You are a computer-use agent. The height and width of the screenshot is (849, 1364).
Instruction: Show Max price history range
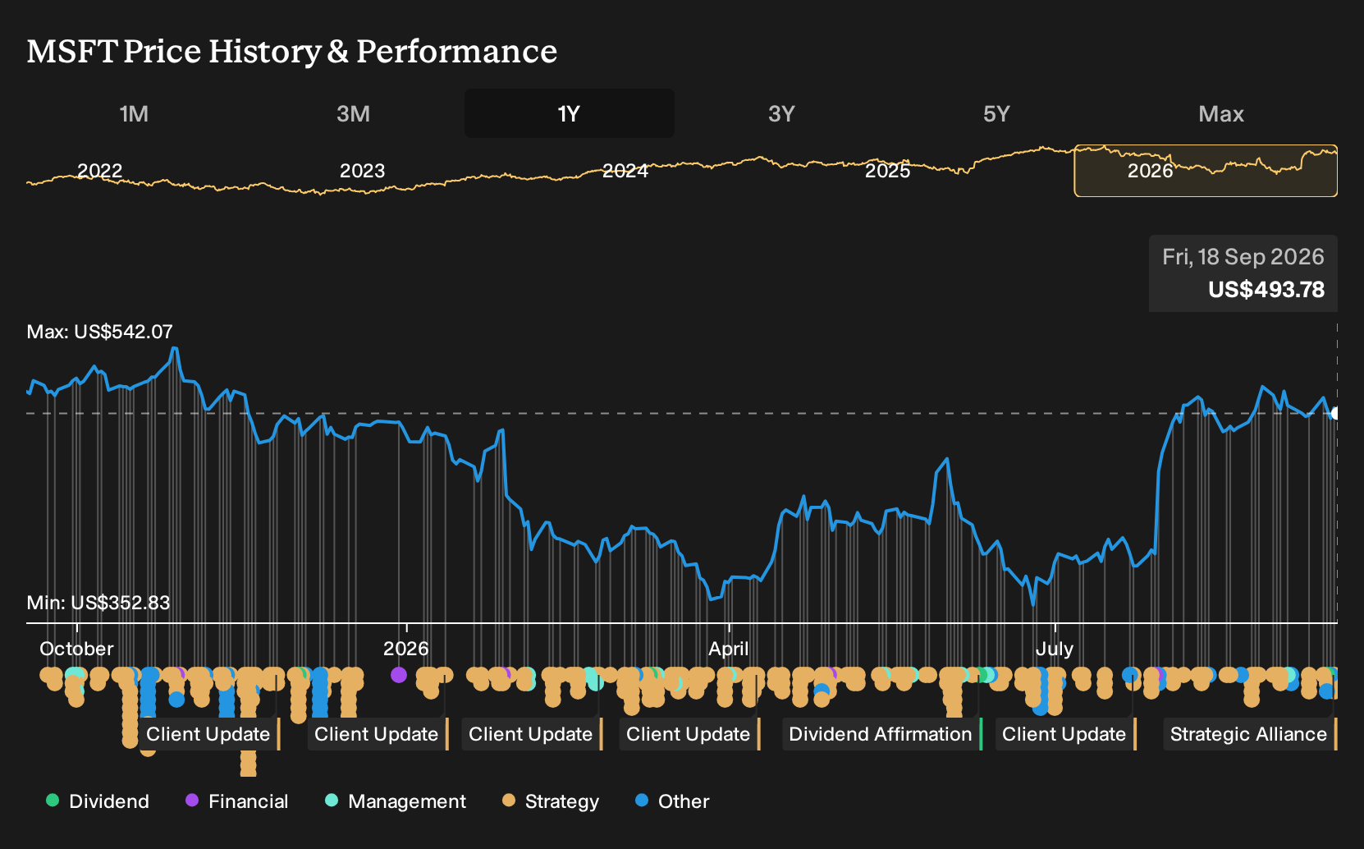point(1221,113)
